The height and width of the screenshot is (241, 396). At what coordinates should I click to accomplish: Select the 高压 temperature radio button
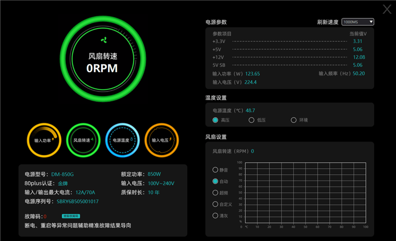[215, 120]
